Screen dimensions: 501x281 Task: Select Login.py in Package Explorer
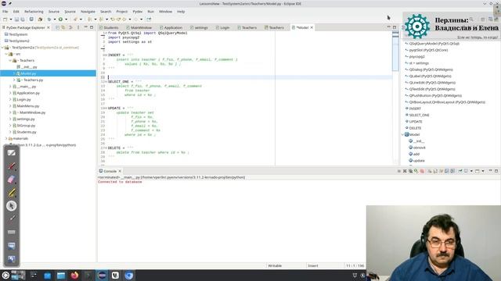[x=24, y=99]
